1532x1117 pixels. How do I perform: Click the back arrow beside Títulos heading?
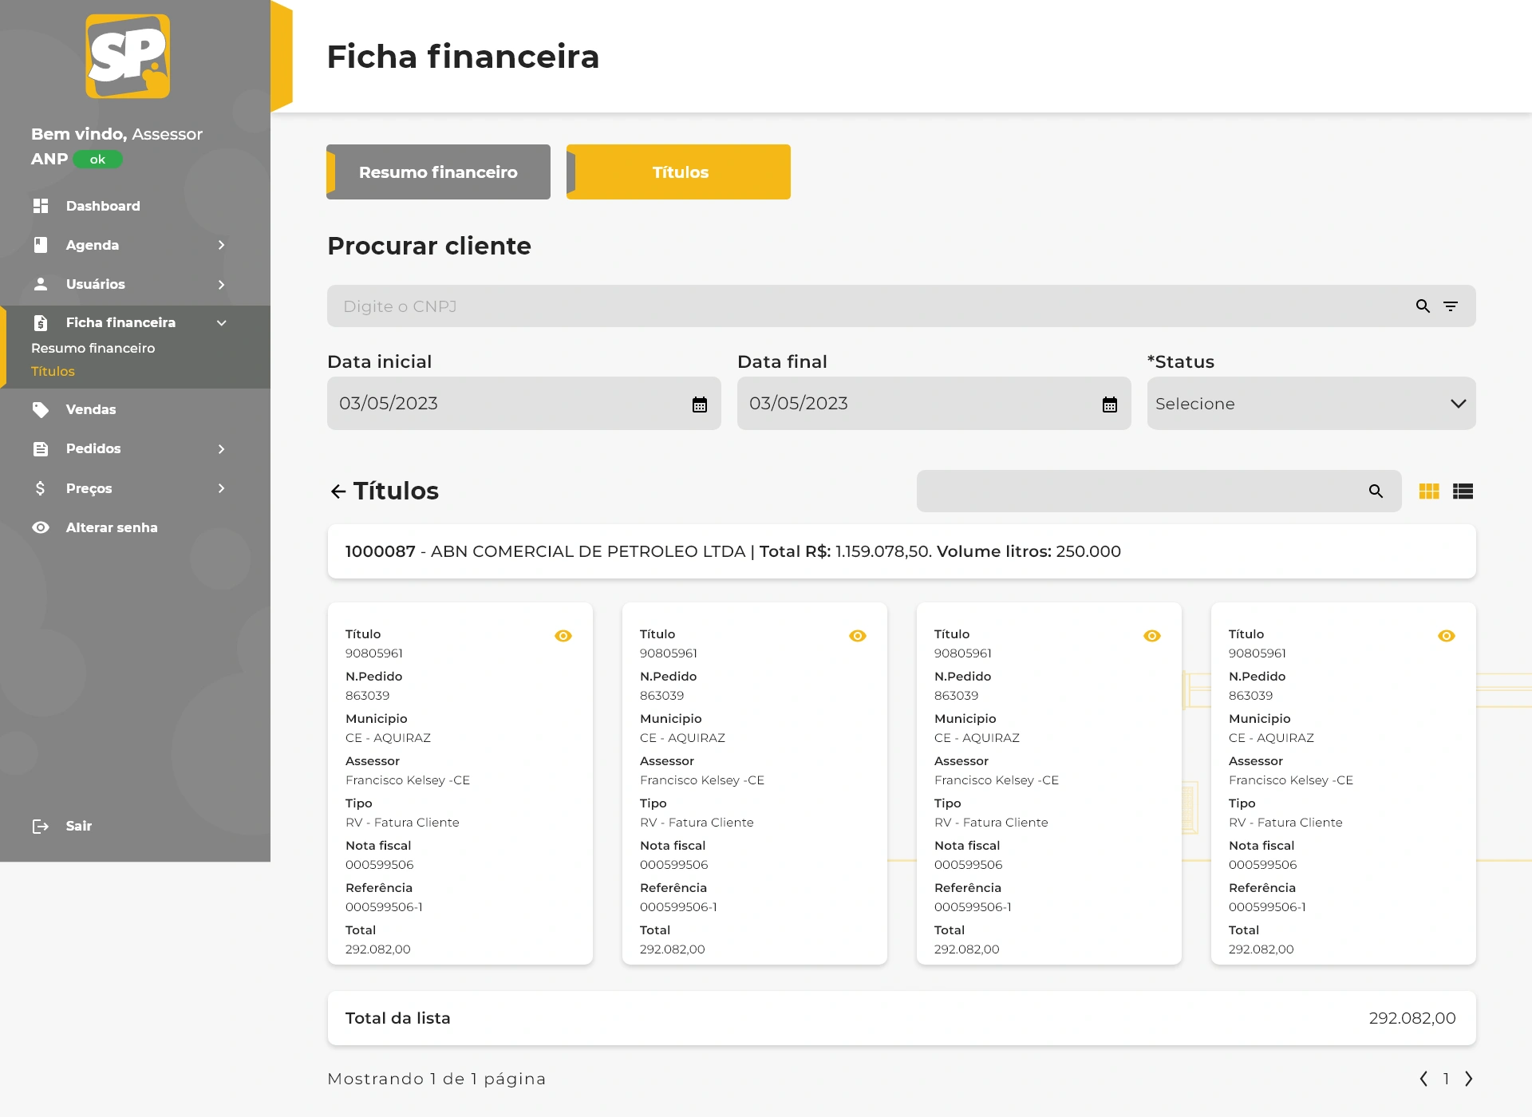tap(338, 491)
